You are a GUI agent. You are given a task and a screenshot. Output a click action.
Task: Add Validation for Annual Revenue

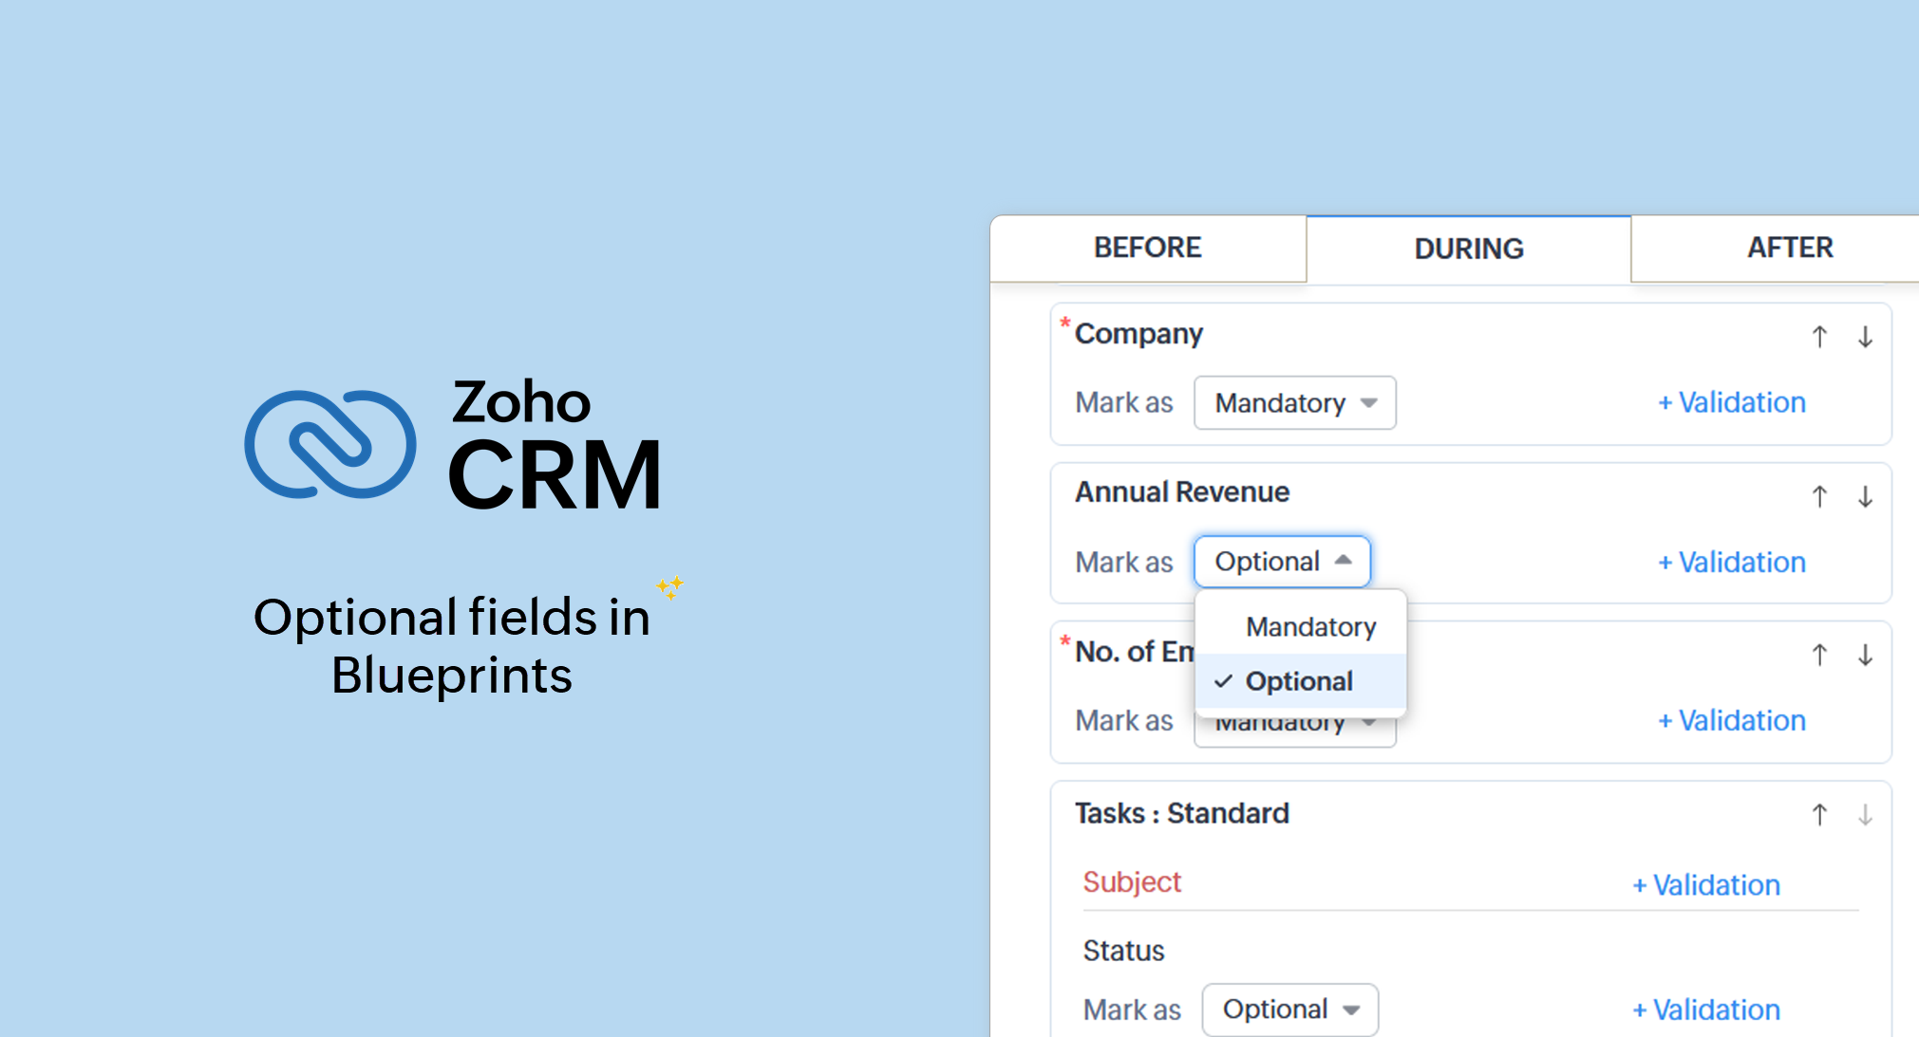1732,562
